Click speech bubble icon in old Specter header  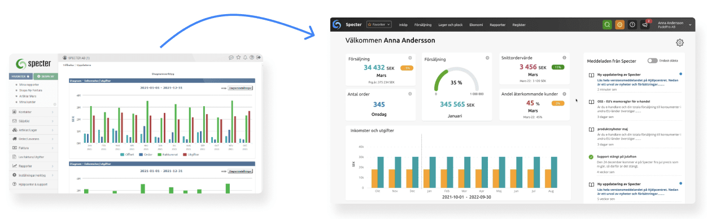[x=231, y=58]
